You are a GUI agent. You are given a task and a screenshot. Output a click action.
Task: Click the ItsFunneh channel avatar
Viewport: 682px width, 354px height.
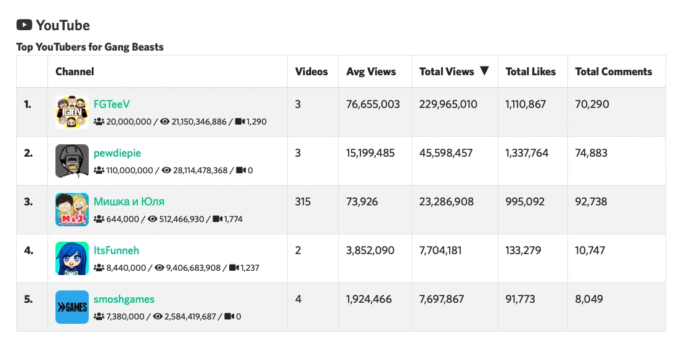(x=72, y=258)
